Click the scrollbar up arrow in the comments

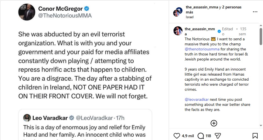click(x=261, y=25)
